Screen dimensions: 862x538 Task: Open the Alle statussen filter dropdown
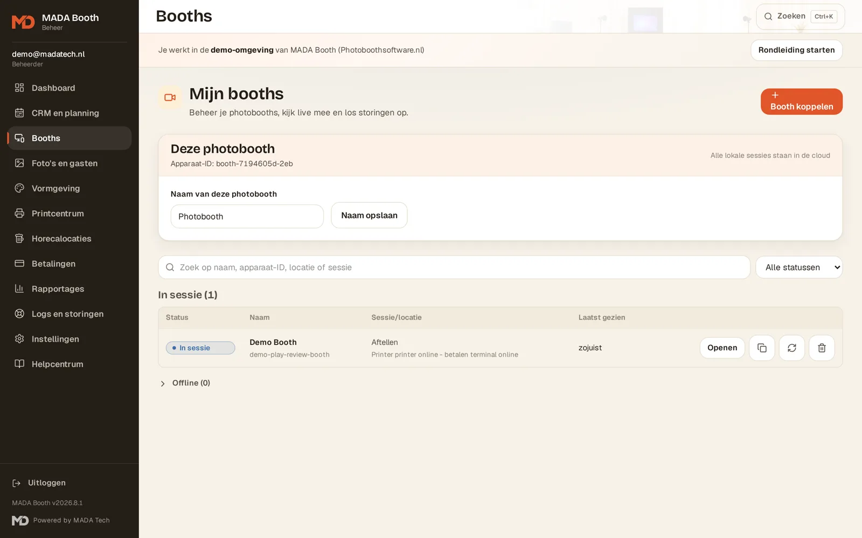tap(799, 267)
